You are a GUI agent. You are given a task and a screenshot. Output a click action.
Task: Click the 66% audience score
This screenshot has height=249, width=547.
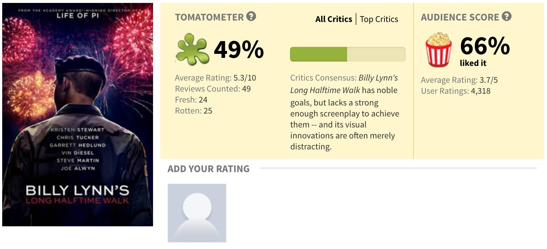[x=485, y=46]
